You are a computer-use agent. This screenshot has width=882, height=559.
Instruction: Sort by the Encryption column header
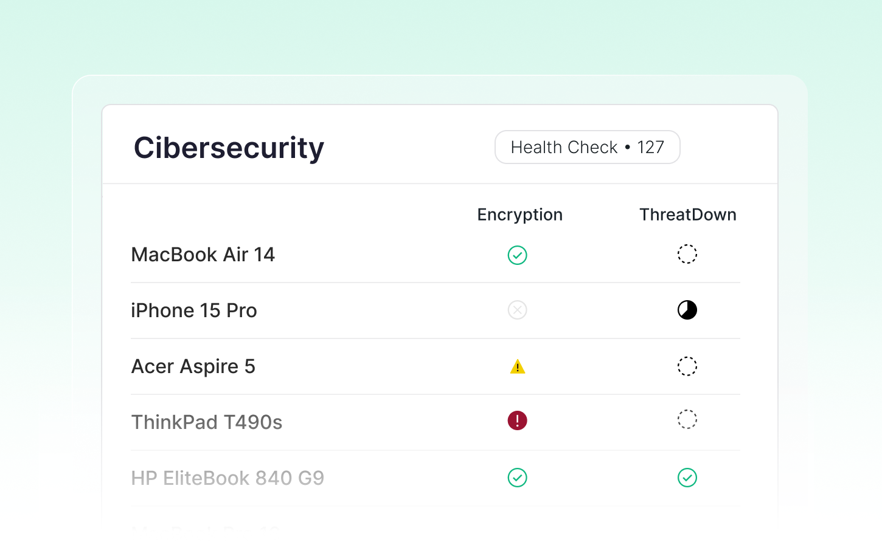(519, 214)
